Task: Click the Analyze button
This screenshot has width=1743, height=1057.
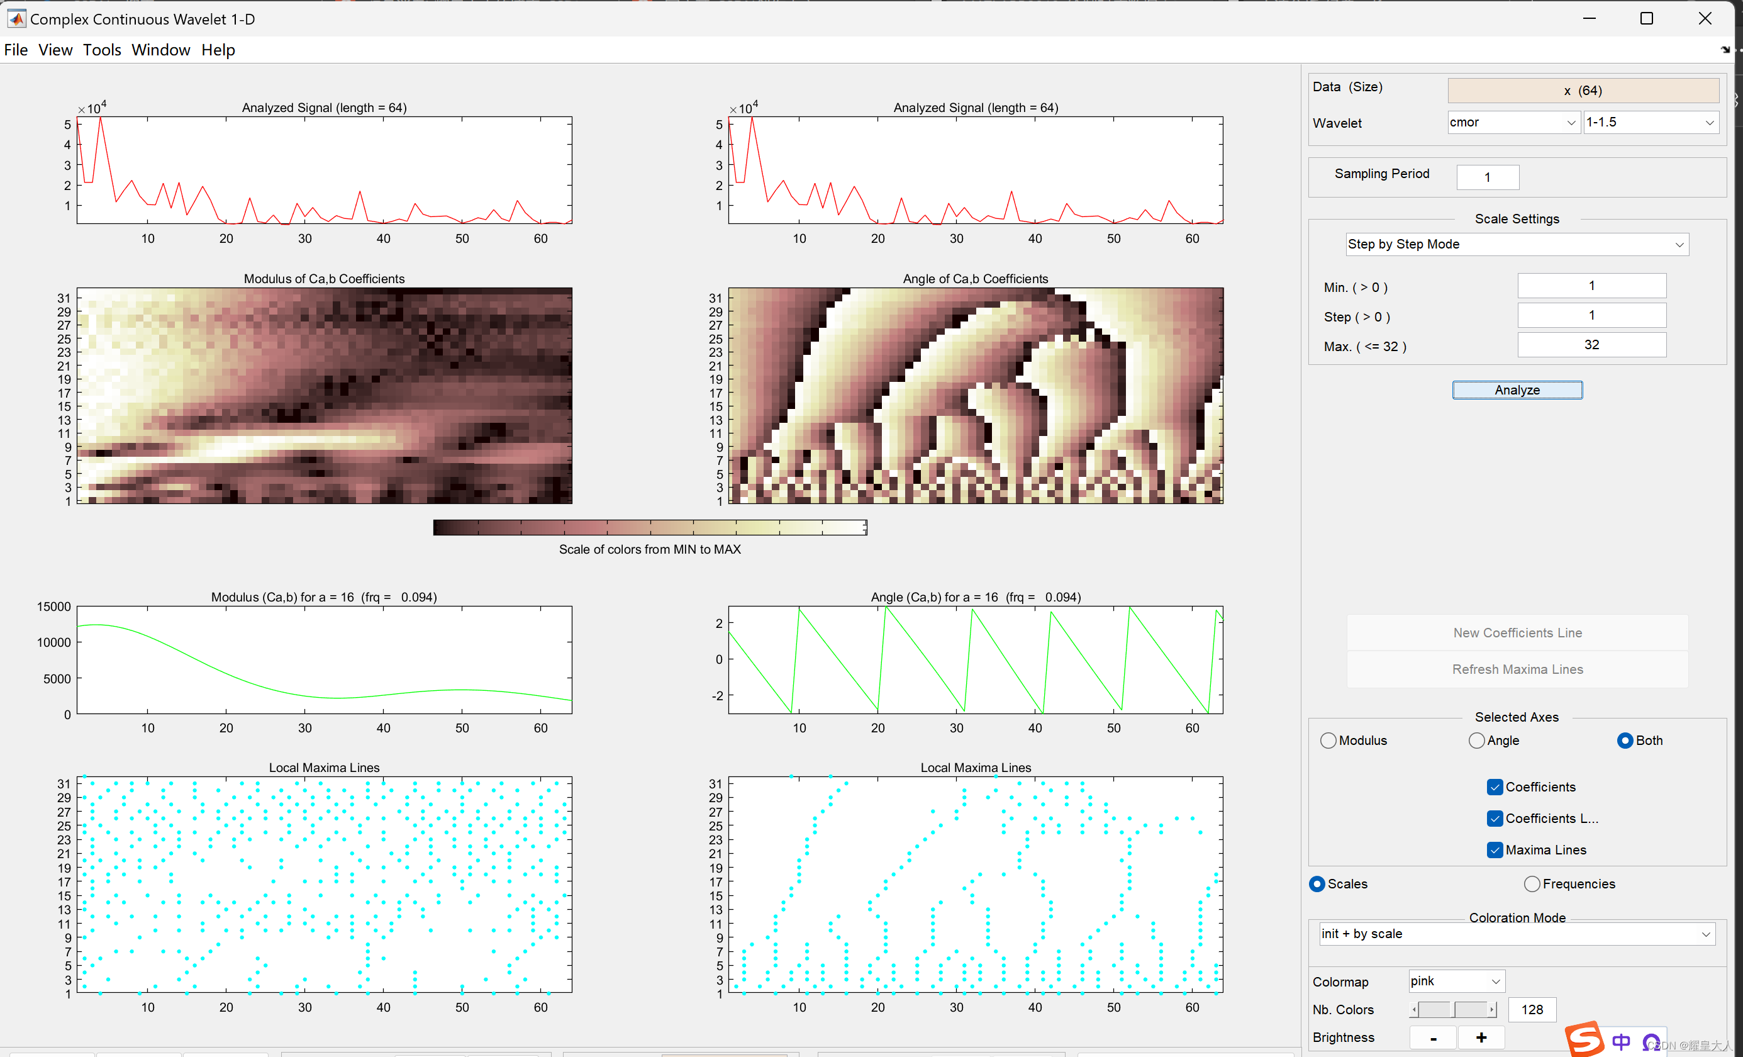Action: [x=1517, y=390]
